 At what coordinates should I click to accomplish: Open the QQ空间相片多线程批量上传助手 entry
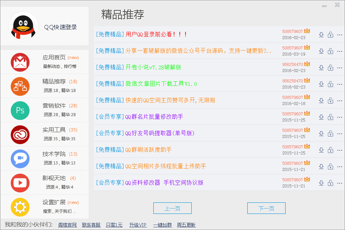(166, 166)
